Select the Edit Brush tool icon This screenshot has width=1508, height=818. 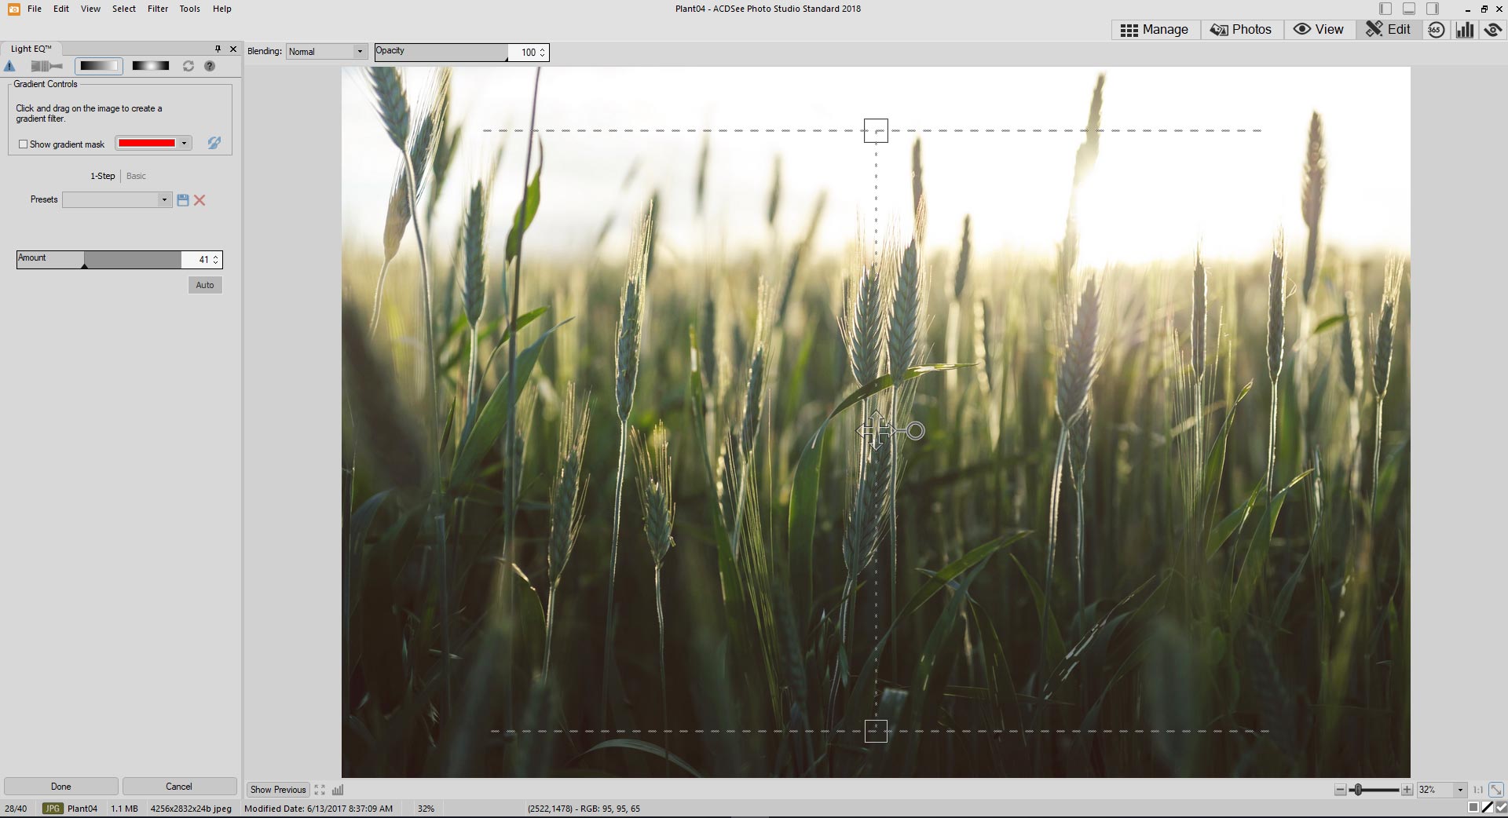coord(46,66)
